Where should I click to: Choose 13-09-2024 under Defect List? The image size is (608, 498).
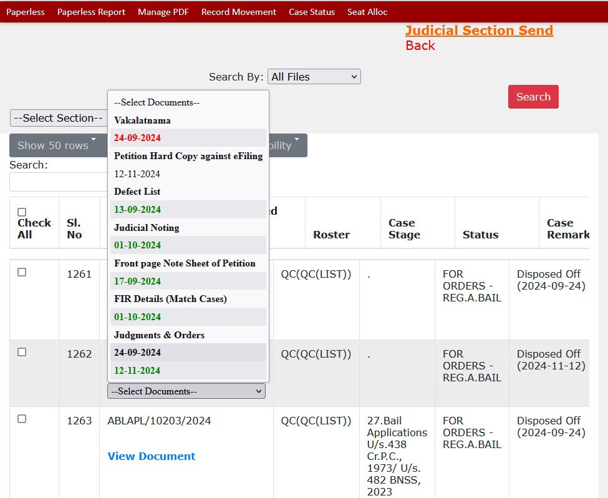pos(137,210)
